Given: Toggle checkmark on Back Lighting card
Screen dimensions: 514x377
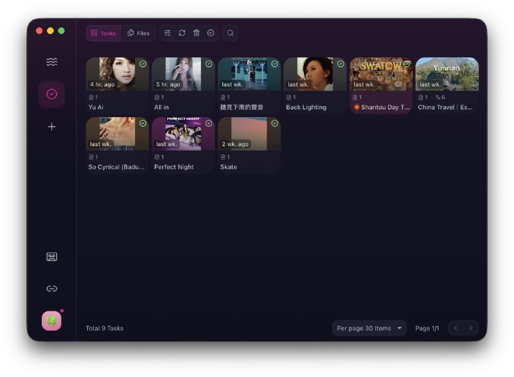Looking at the screenshot, I should coord(341,64).
